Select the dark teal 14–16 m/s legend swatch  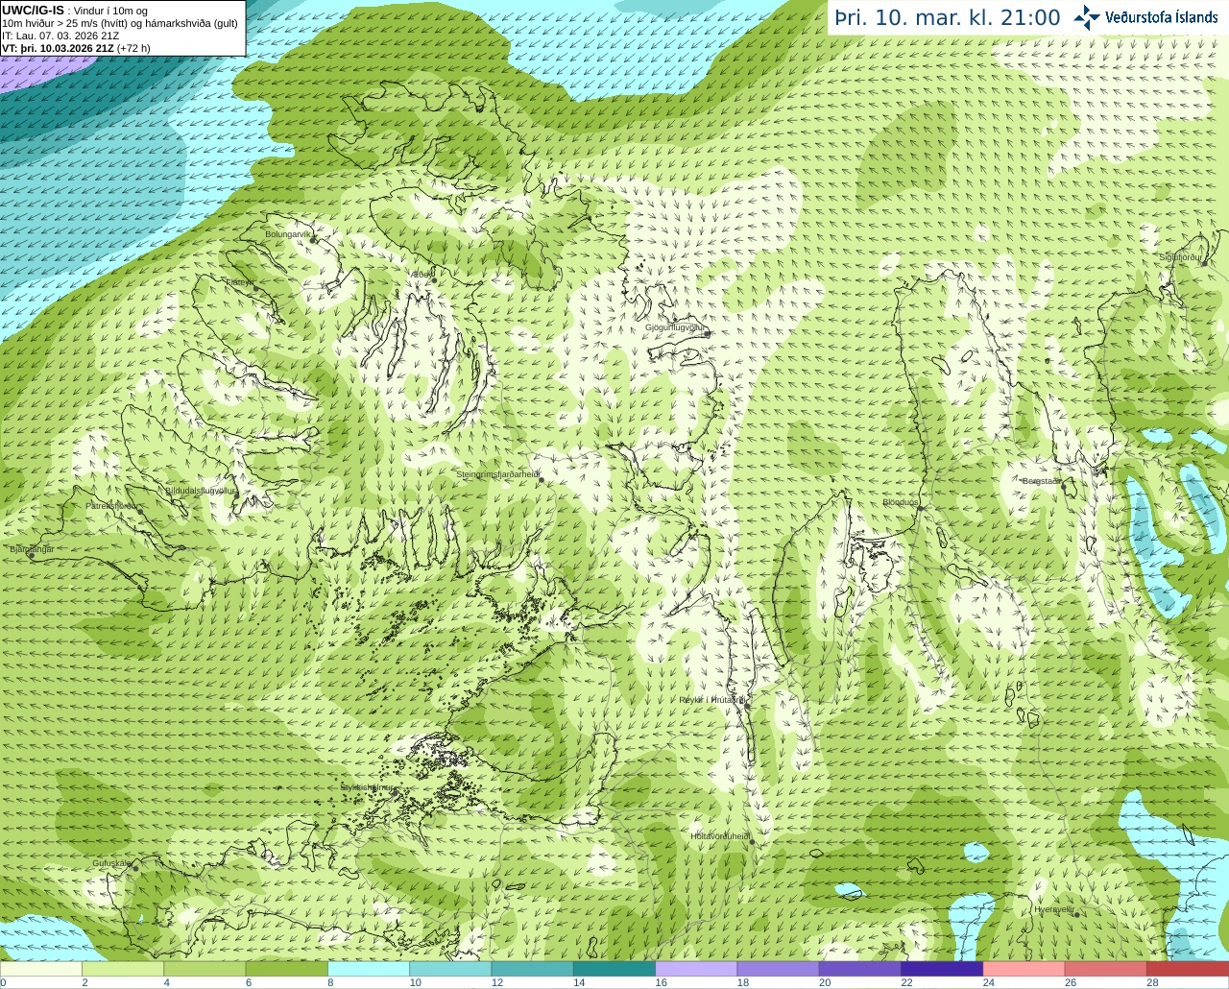click(614, 969)
